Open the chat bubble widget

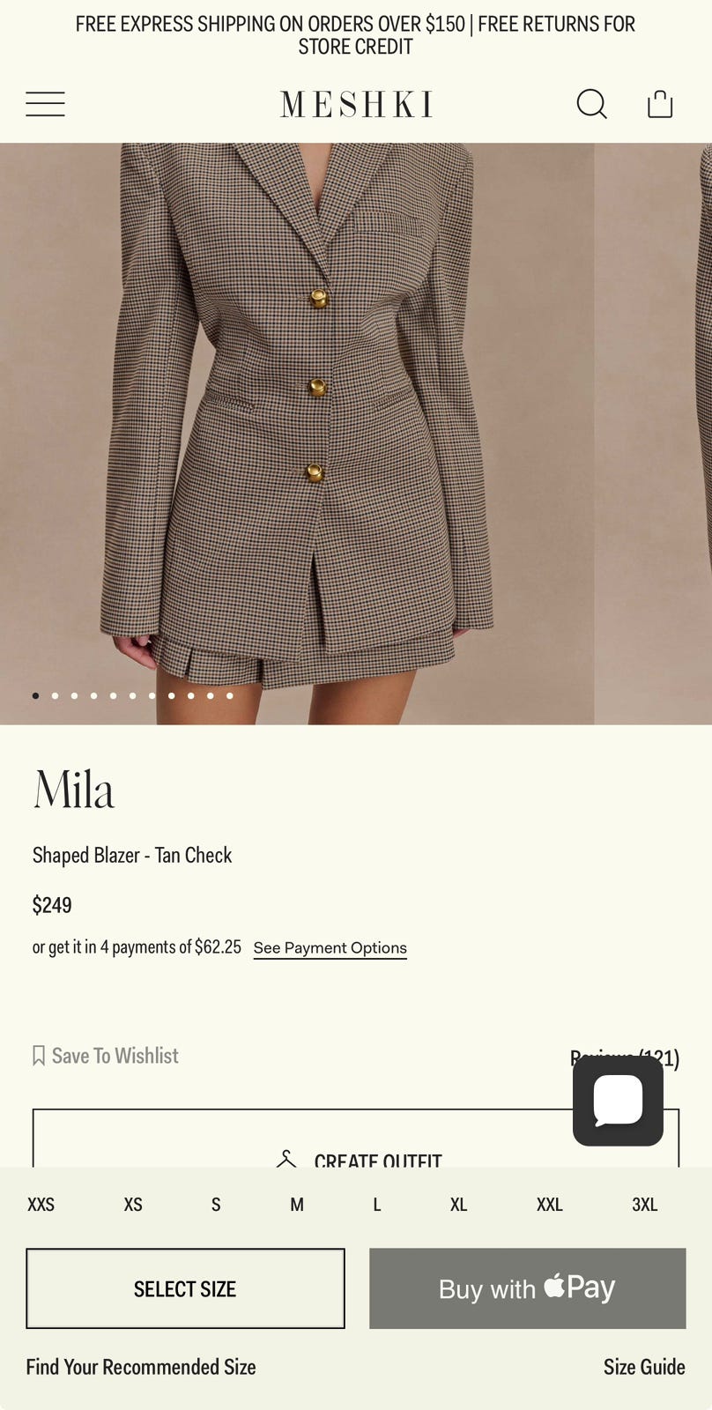(618, 1100)
